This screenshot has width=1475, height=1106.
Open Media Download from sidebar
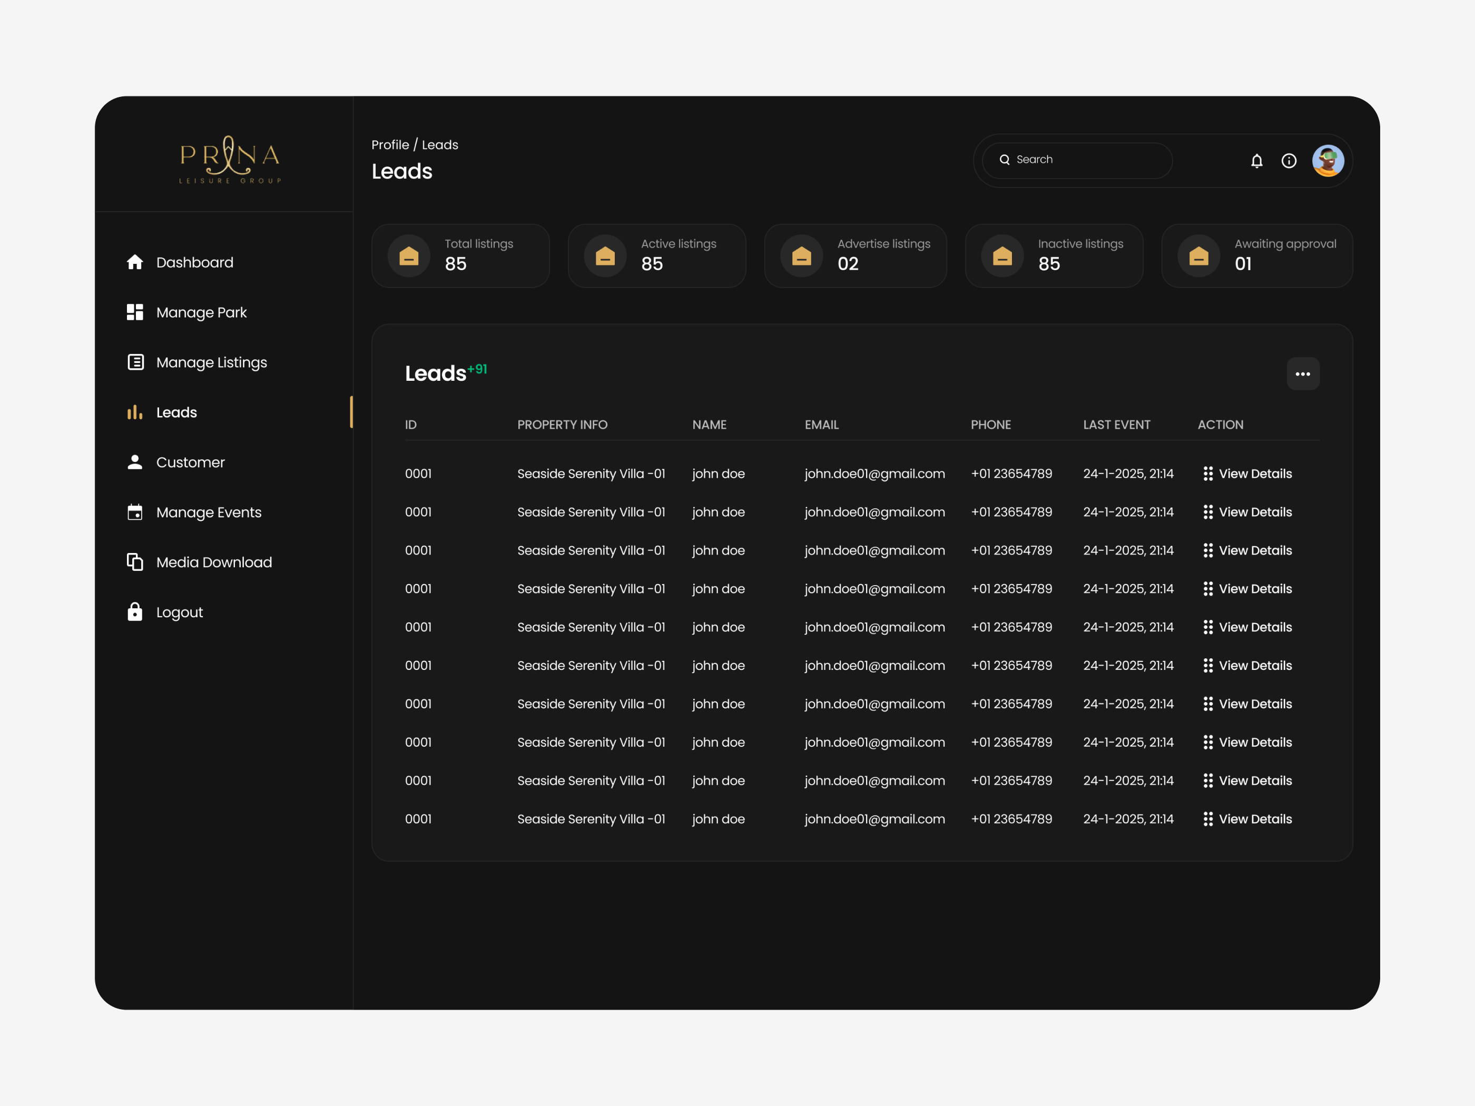tap(214, 562)
